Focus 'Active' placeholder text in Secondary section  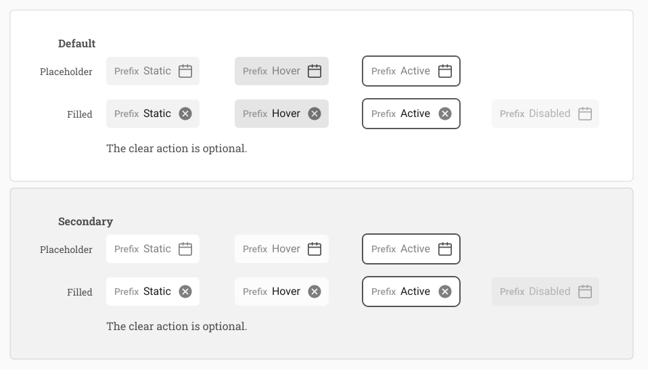click(x=415, y=249)
